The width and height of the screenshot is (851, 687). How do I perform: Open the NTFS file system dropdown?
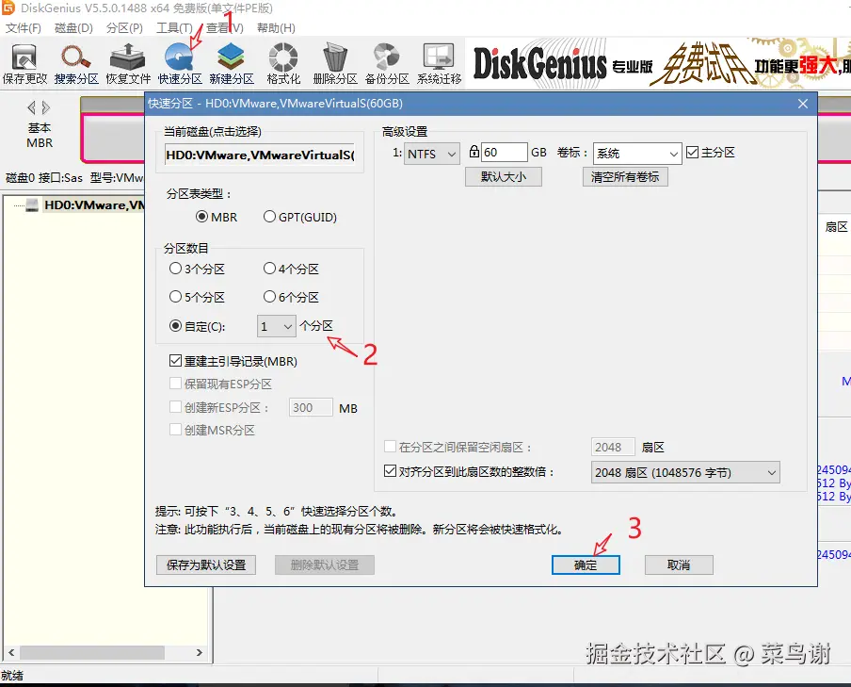coord(432,154)
